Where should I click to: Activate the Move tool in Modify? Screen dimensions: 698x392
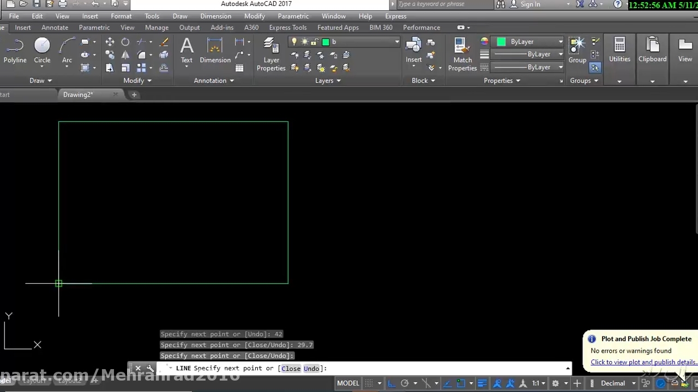[x=110, y=42]
